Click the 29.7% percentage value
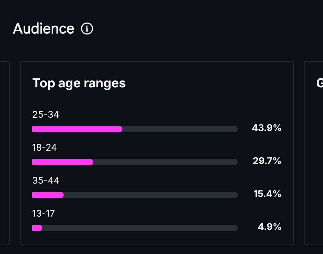Screen dimensions: 323x254 [267, 161]
